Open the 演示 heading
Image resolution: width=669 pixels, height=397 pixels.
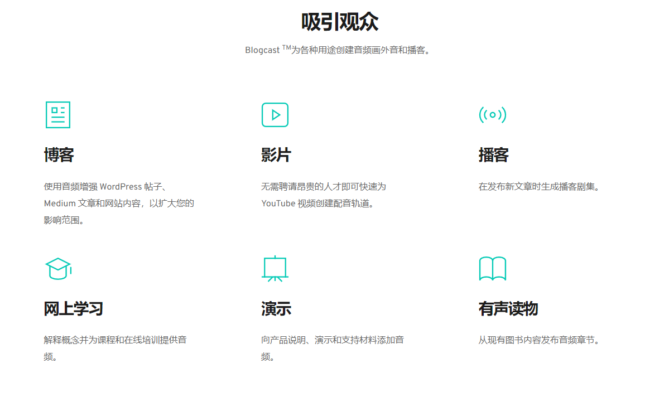tap(276, 309)
